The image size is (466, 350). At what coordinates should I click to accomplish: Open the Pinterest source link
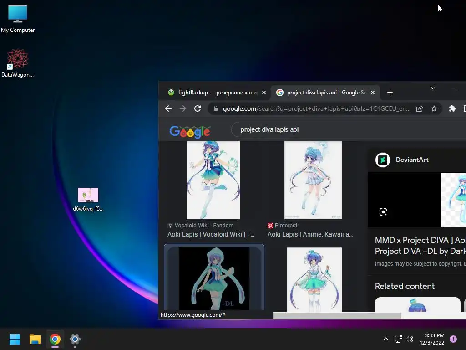point(282,226)
